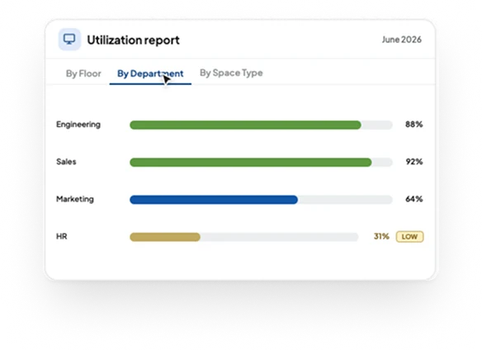This screenshot has width=482, height=350.
Task: Switch to the By Floor tab
Action: point(83,73)
